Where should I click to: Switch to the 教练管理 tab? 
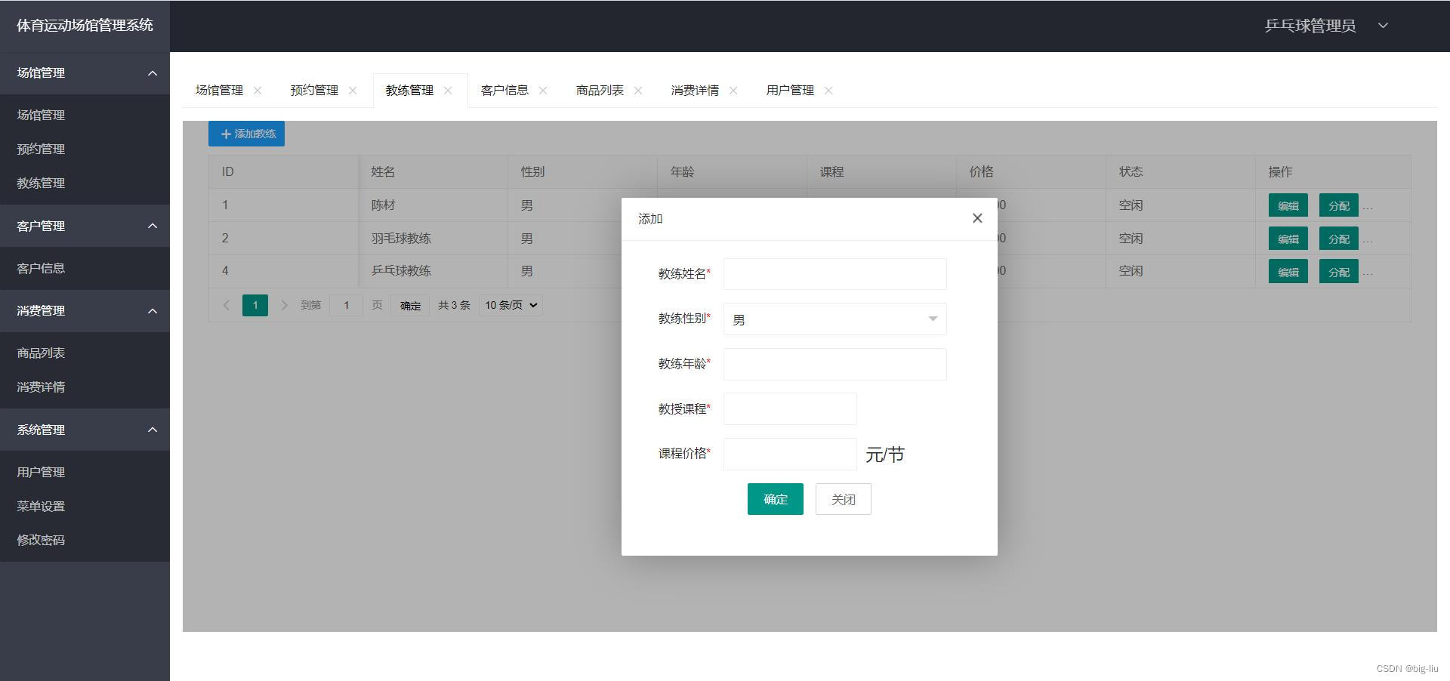tap(409, 91)
